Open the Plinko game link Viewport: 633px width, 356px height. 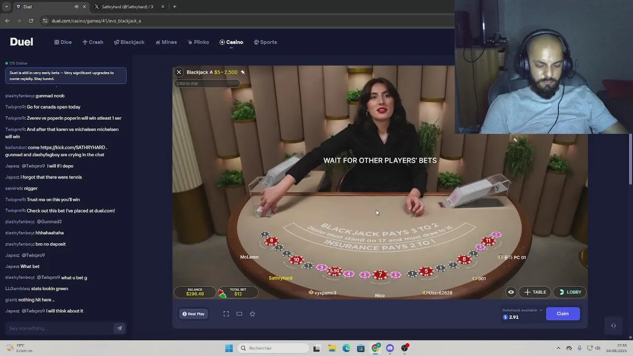[198, 42]
